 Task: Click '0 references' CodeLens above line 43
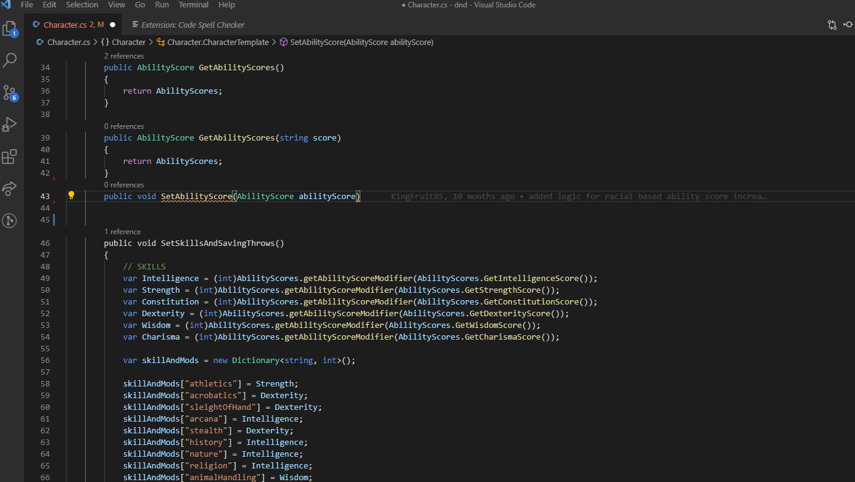[124, 185]
